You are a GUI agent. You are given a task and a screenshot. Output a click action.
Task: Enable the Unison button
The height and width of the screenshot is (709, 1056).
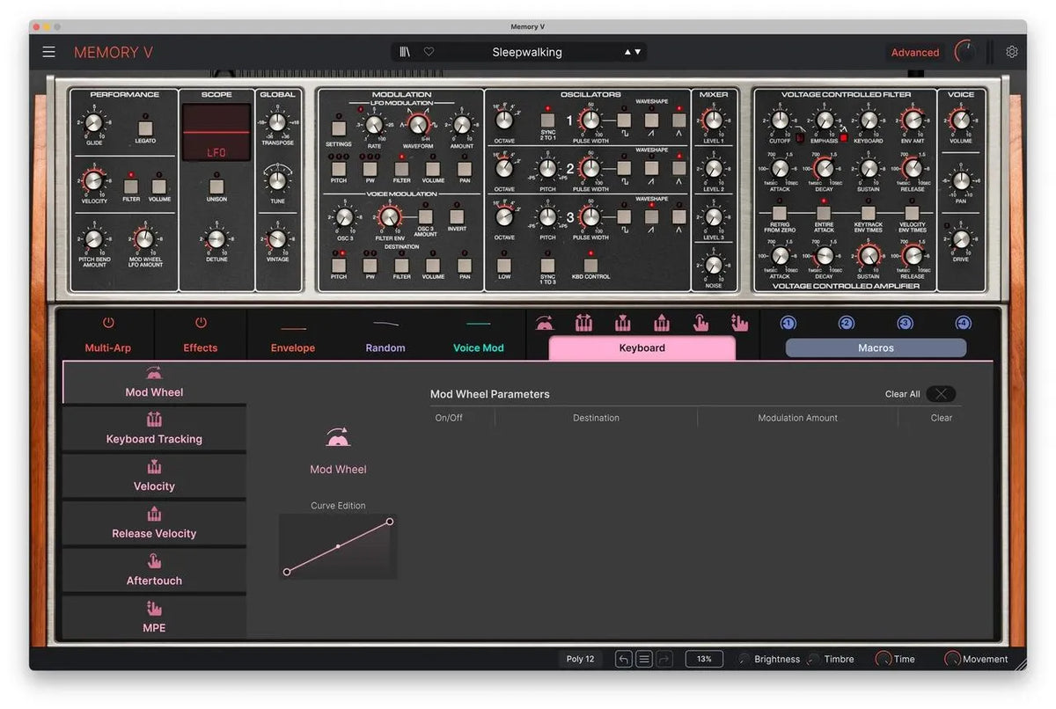pyautogui.click(x=216, y=186)
